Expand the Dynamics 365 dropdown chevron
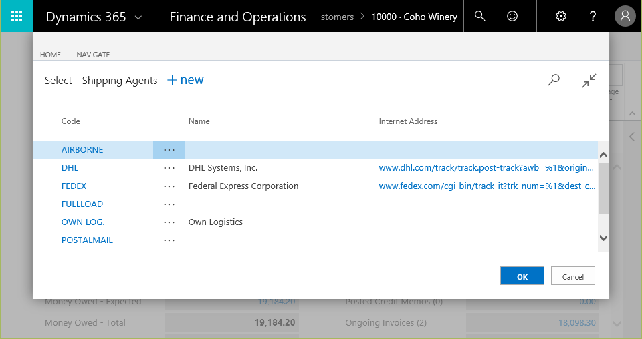 [138, 17]
